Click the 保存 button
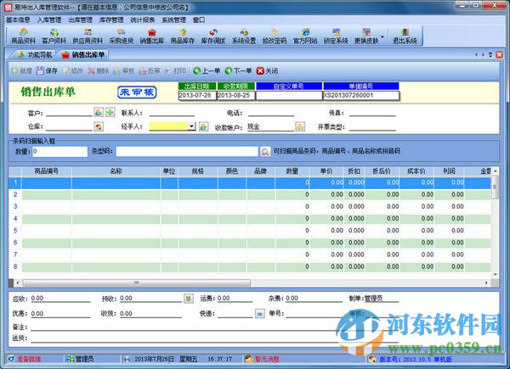The width and height of the screenshot is (510, 369). point(47,70)
